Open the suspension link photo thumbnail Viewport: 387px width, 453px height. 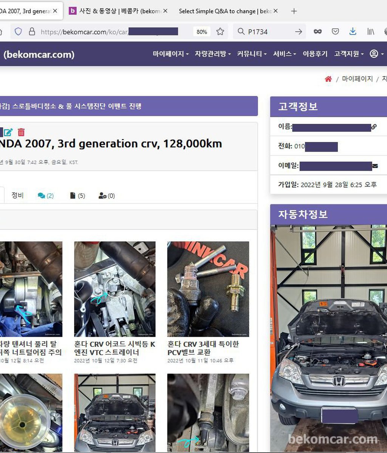click(x=208, y=413)
